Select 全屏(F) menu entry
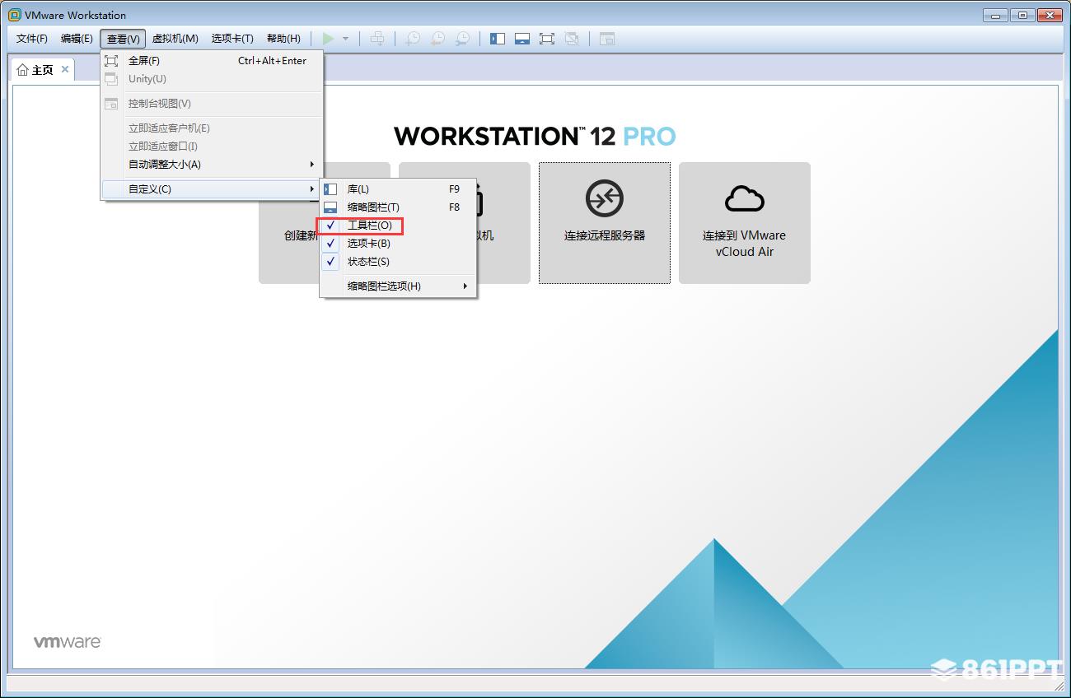Screen dimensions: 1071x698 [213, 61]
